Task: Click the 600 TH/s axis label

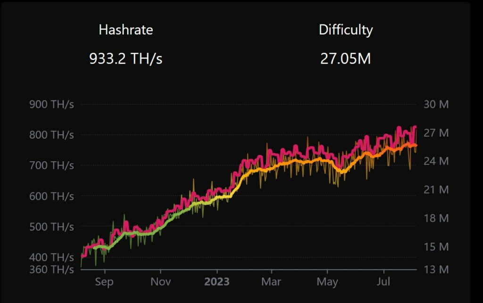Action: point(52,196)
